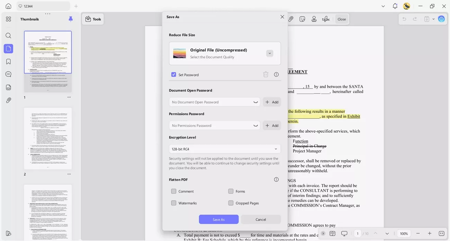Check the Watermarks flatten option

pos(174,203)
